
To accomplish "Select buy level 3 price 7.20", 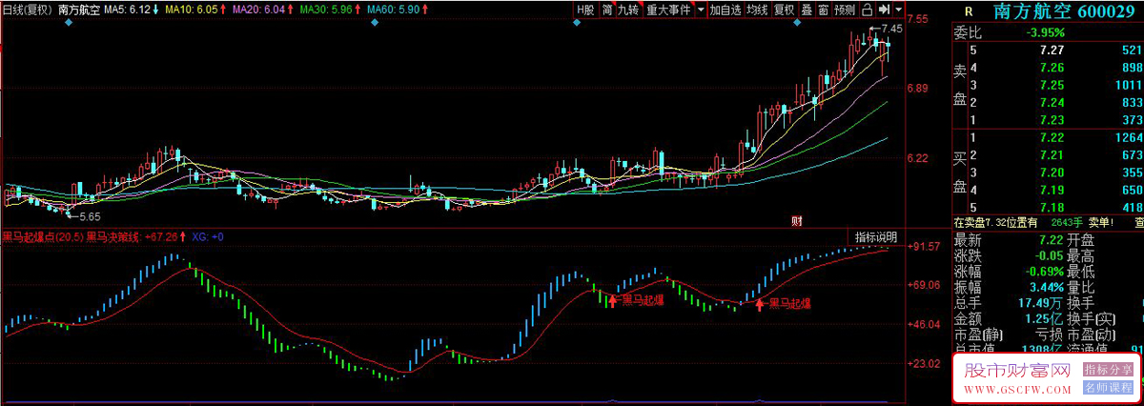I will [1052, 173].
